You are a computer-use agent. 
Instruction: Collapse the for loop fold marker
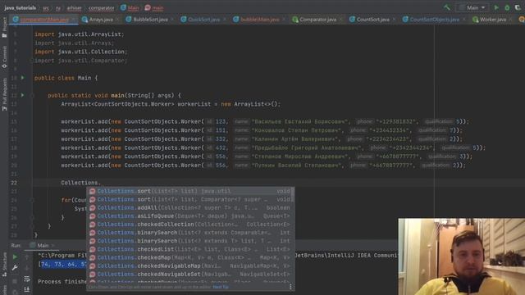point(33,200)
